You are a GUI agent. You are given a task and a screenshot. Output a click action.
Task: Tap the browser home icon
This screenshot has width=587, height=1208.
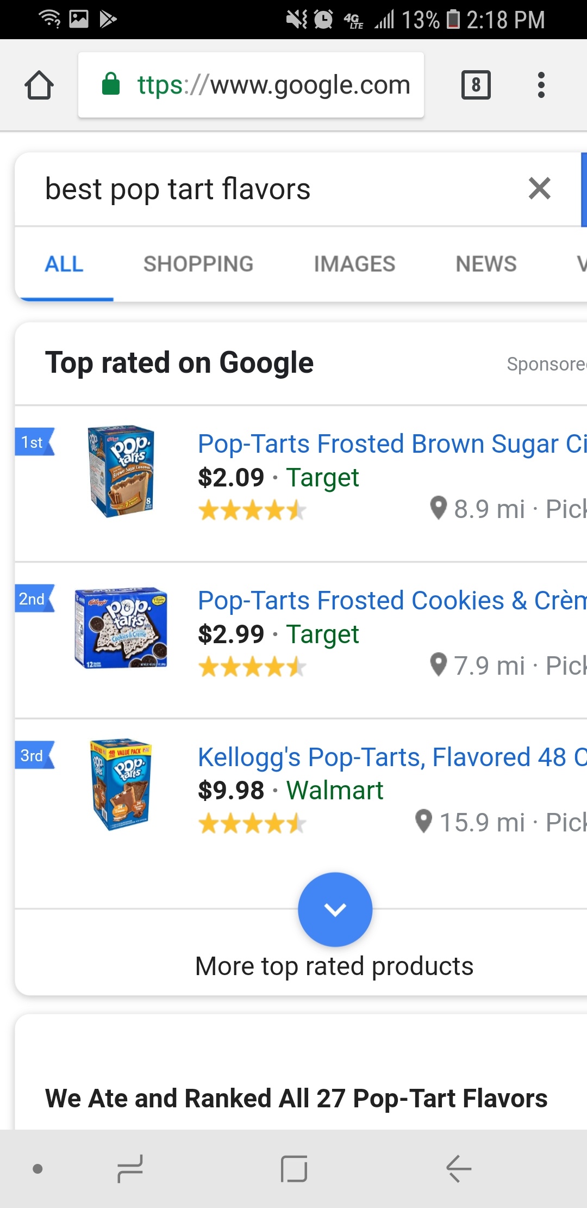tap(39, 85)
